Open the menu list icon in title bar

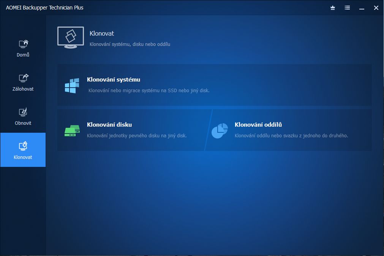pyautogui.click(x=347, y=8)
